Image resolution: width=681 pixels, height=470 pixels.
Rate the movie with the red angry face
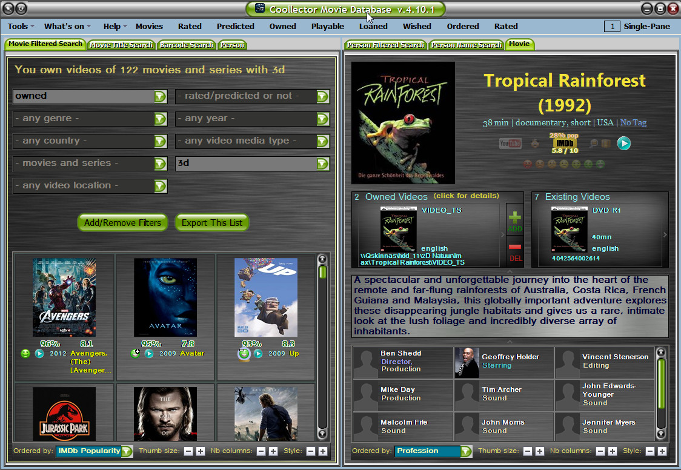527,164
